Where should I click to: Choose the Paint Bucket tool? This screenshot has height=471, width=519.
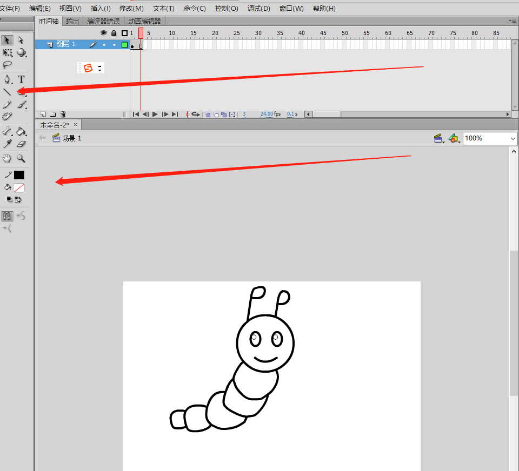[x=21, y=131]
